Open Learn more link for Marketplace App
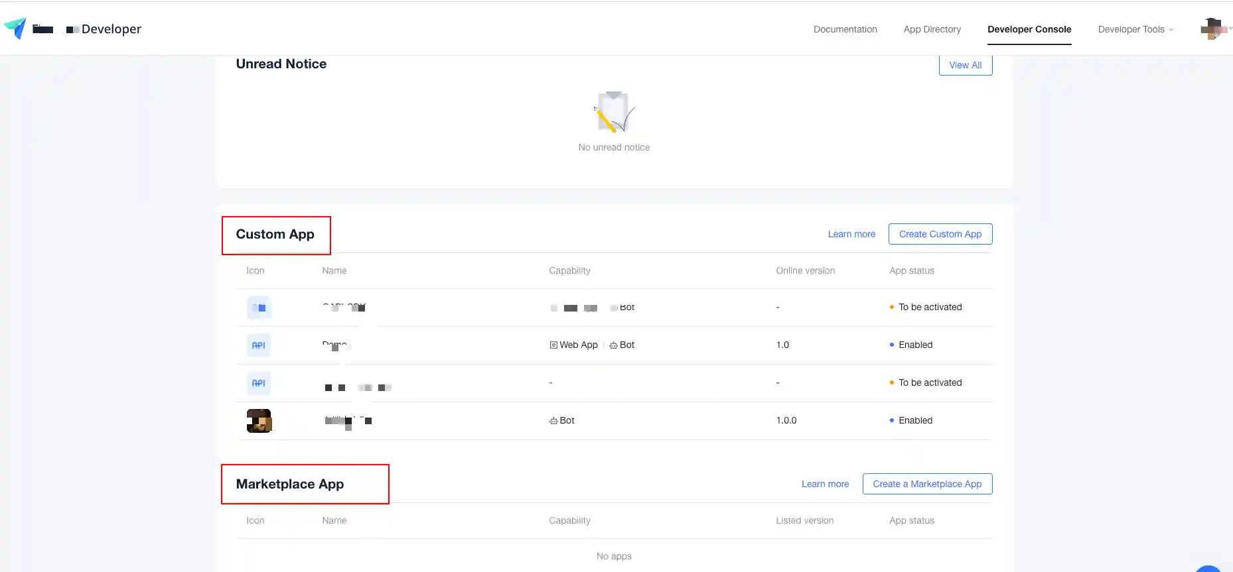 pos(826,484)
